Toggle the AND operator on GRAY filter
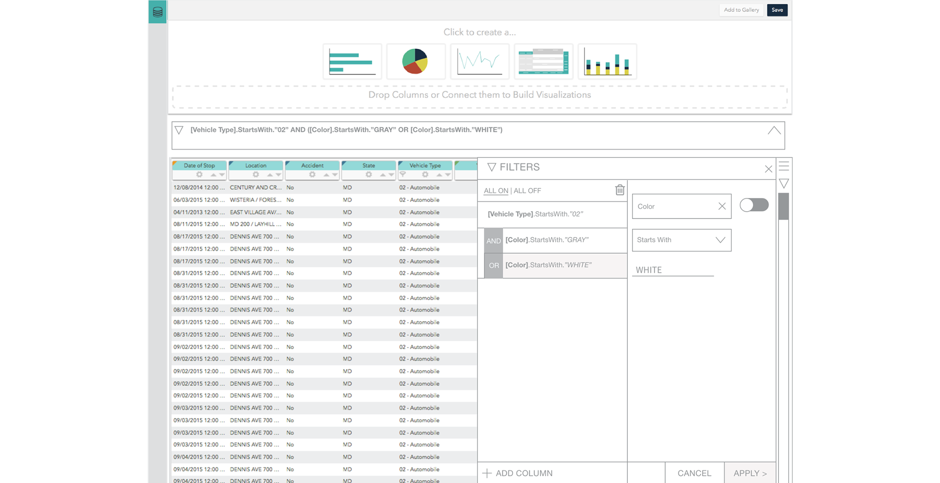 pos(493,241)
